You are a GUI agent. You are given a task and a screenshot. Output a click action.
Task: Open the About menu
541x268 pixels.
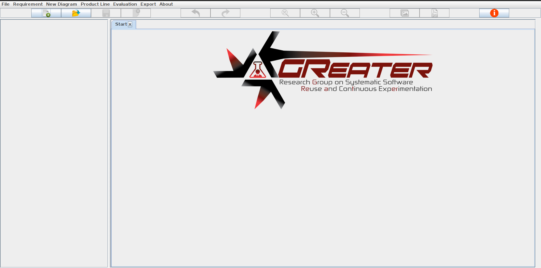click(x=166, y=4)
